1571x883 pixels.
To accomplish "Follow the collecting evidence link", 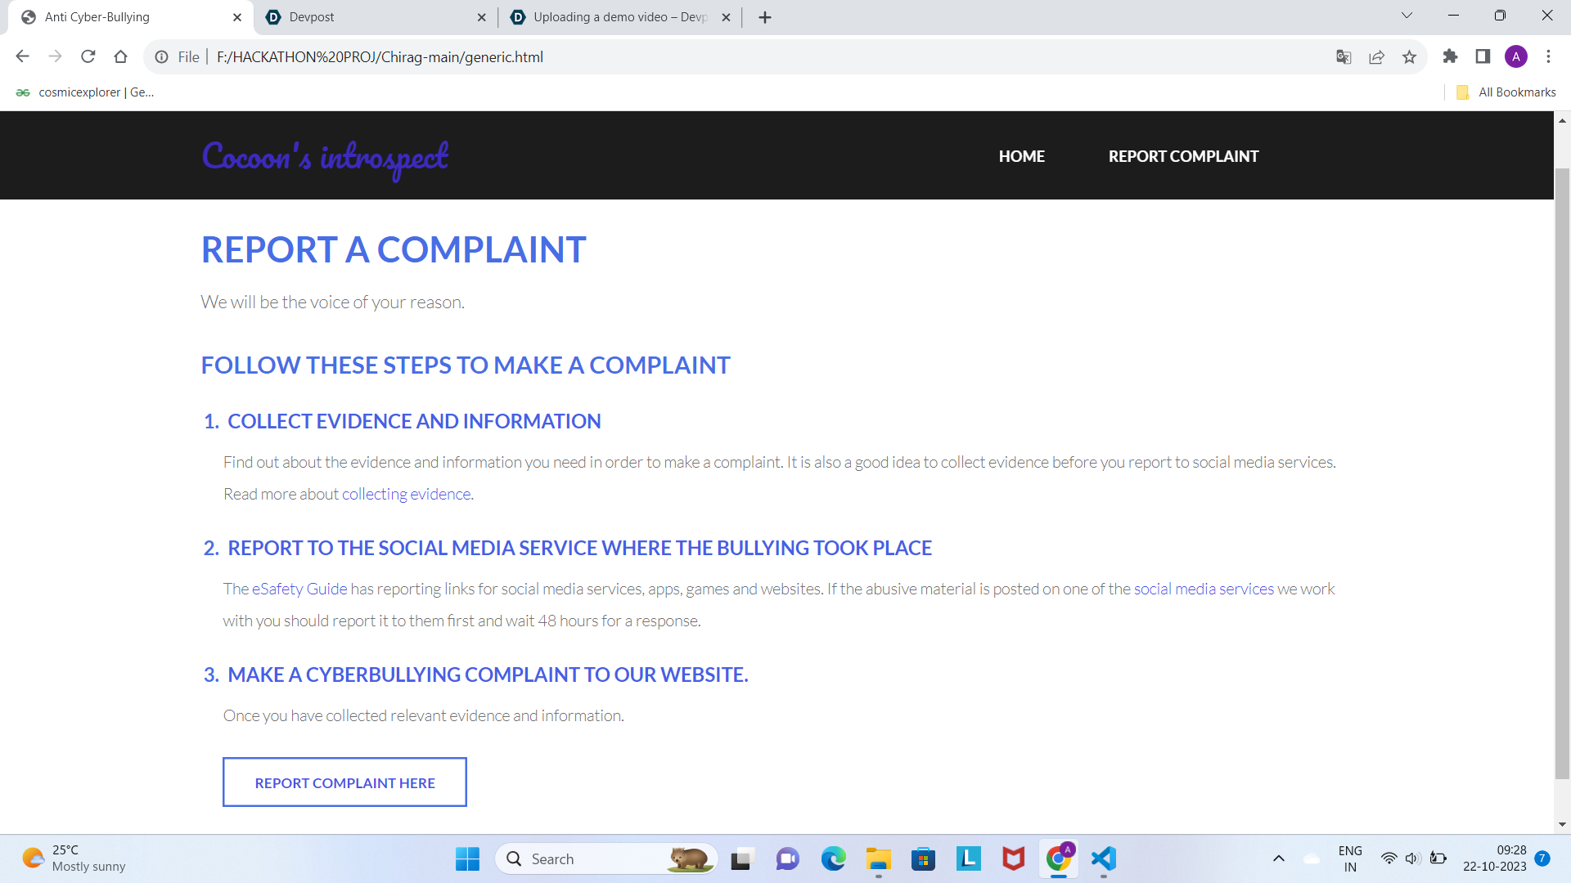I will coord(406,494).
